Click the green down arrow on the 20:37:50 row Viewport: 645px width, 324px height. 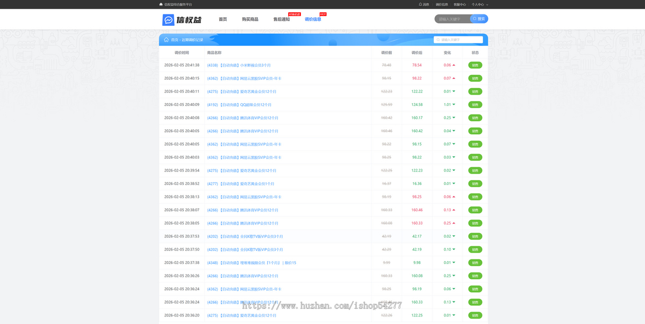coord(454,249)
